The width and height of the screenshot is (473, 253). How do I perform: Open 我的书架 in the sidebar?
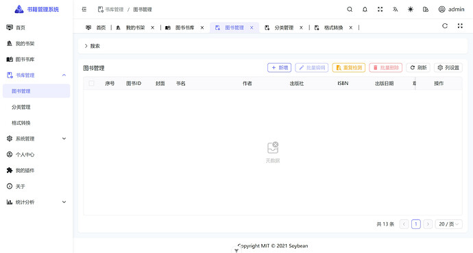point(36,43)
